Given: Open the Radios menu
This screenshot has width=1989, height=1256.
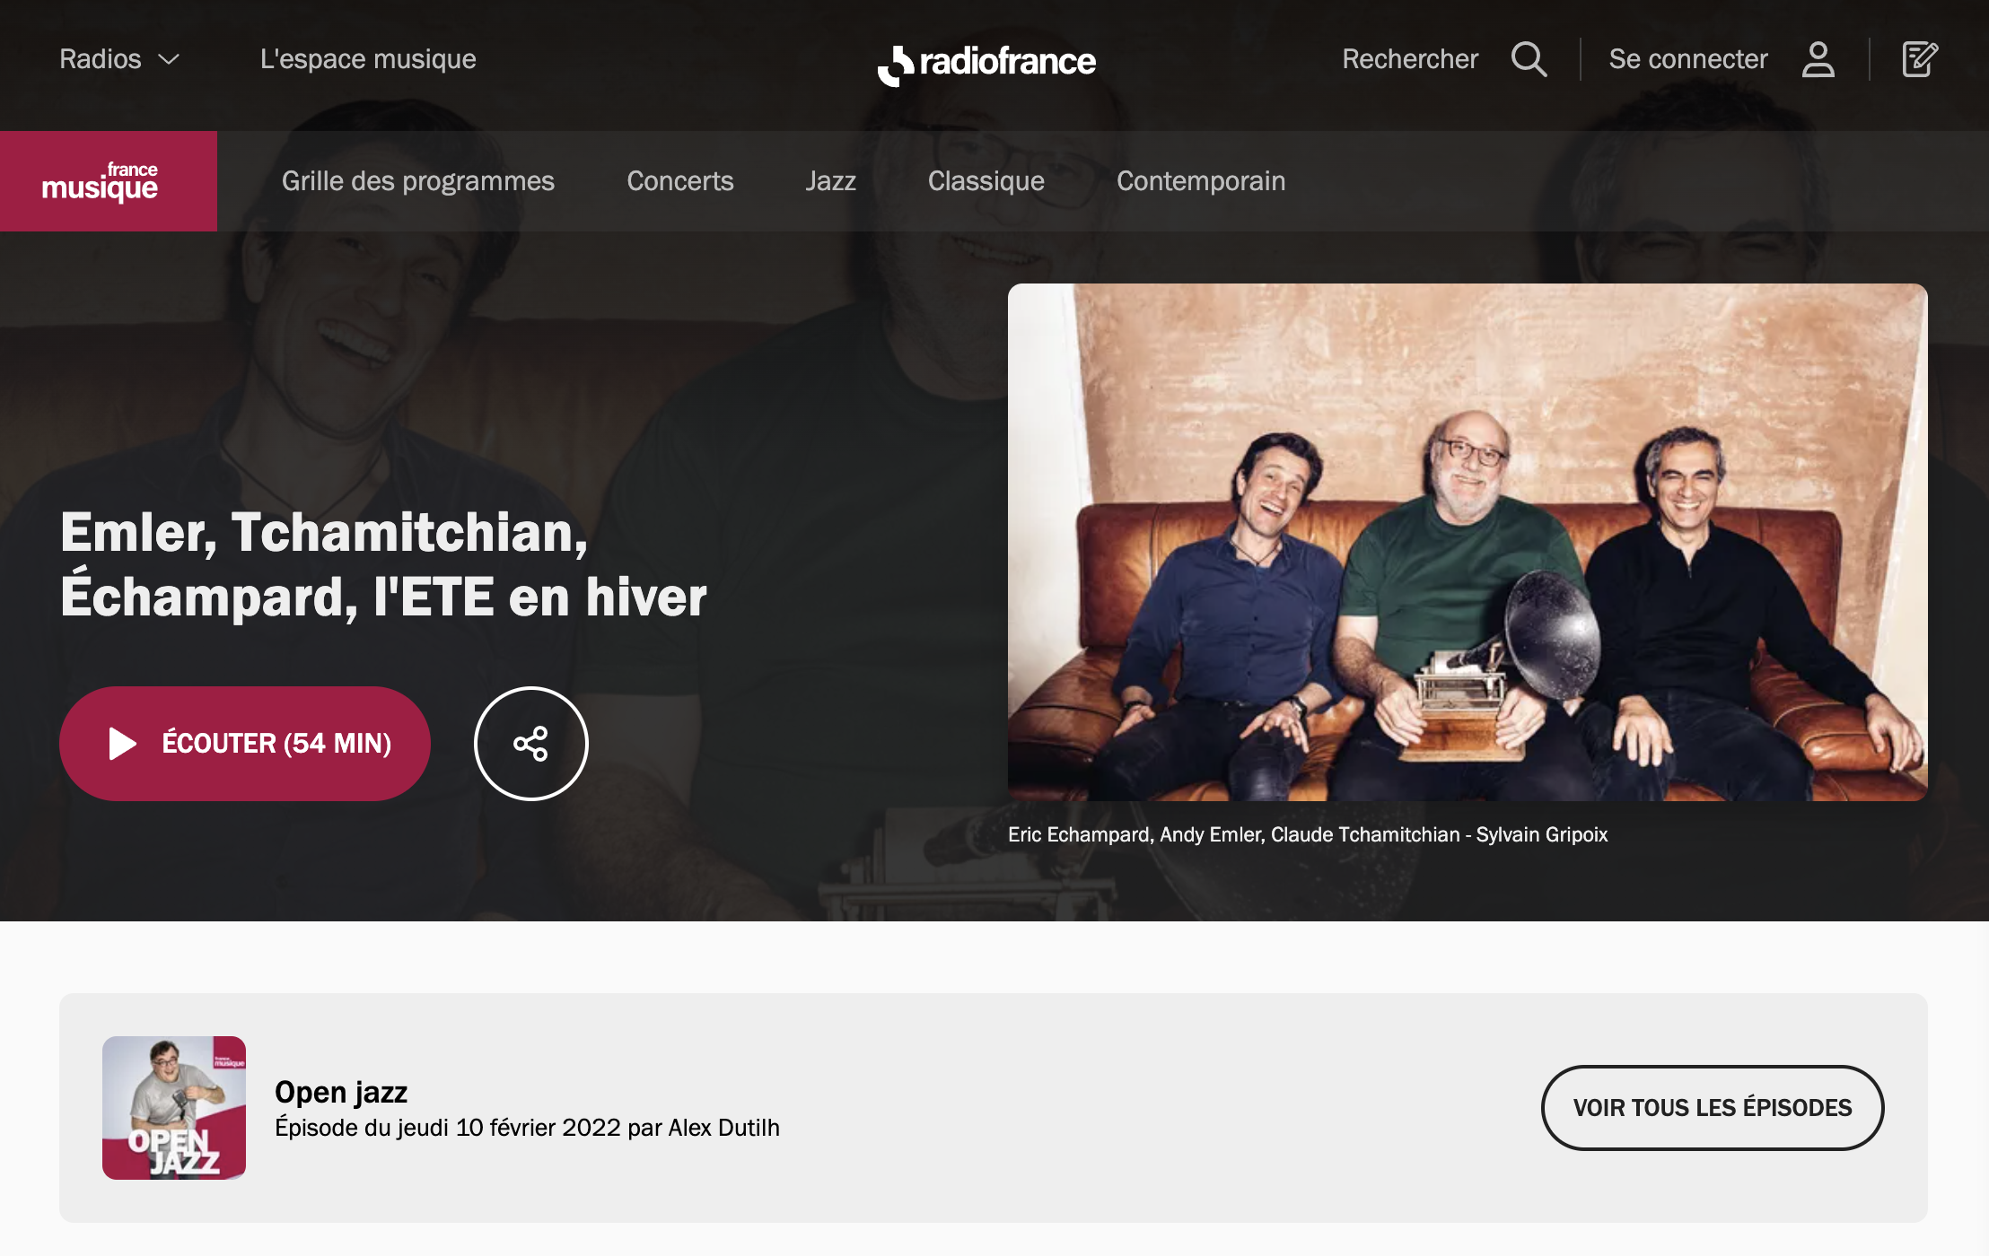Looking at the screenshot, I should (x=119, y=59).
